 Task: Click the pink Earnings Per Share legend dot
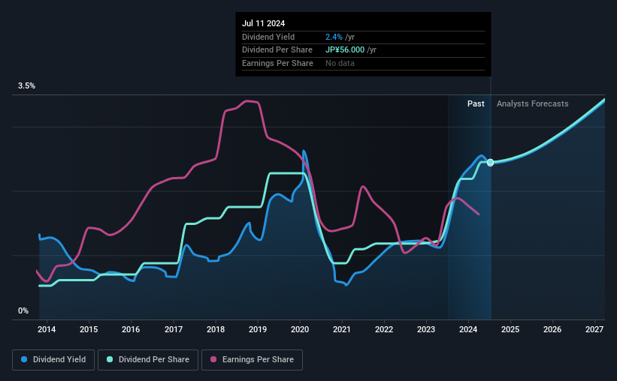pyautogui.click(x=213, y=359)
